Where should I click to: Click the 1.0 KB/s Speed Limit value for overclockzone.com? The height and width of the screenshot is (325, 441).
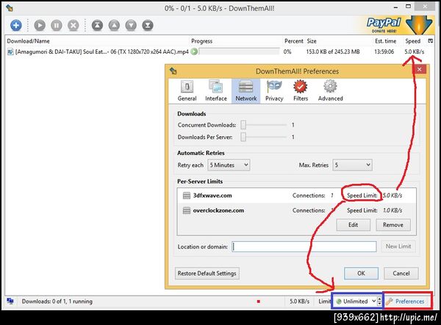(x=392, y=210)
